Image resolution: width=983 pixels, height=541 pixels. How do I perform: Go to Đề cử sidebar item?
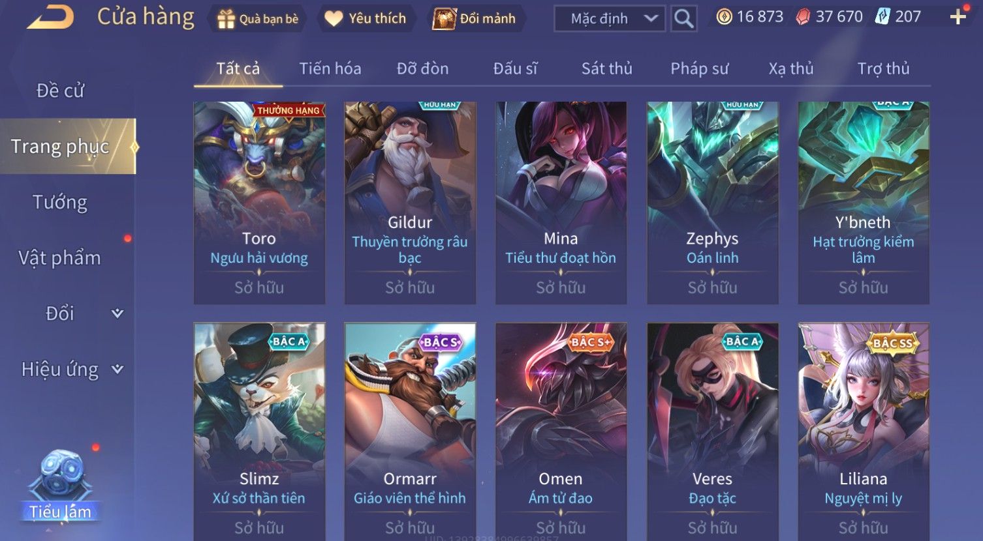pos(60,91)
